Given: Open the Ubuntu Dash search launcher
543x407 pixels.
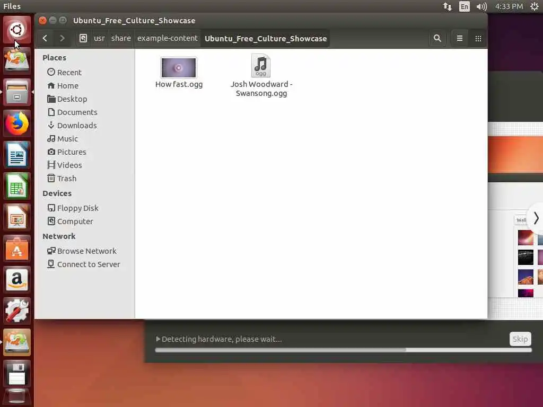Looking at the screenshot, I should pyautogui.click(x=16, y=30).
